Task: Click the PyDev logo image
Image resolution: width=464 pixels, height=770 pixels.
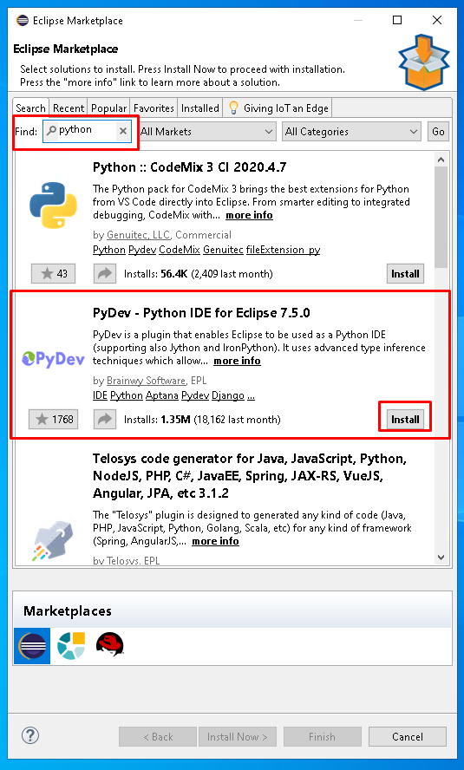Action: pos(53,360)
